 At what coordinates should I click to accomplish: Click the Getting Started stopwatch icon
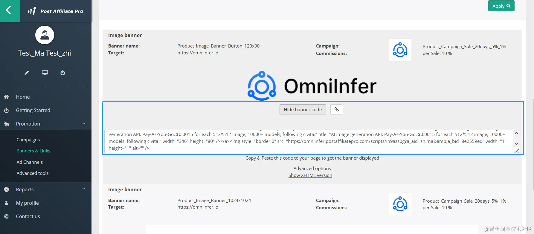click(6, 110)
